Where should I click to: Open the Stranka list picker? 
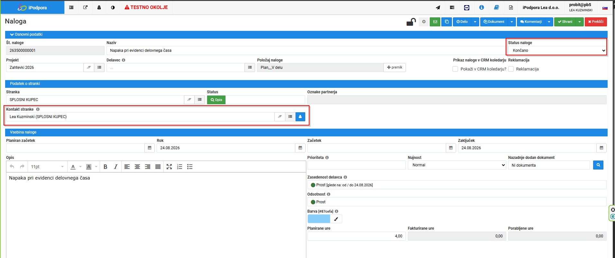point(200,100)
